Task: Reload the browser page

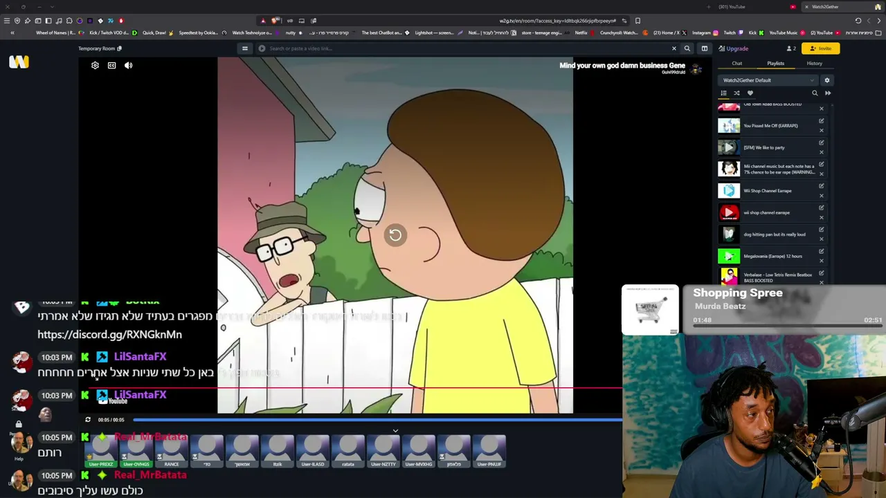Action: click(858, 21)
